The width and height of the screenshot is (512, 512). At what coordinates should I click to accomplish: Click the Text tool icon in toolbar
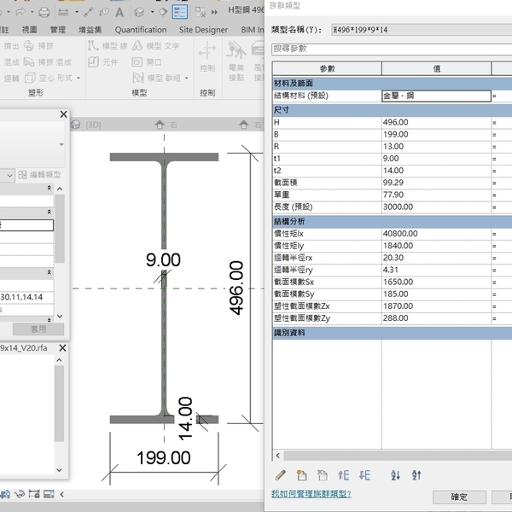(119, 12)
